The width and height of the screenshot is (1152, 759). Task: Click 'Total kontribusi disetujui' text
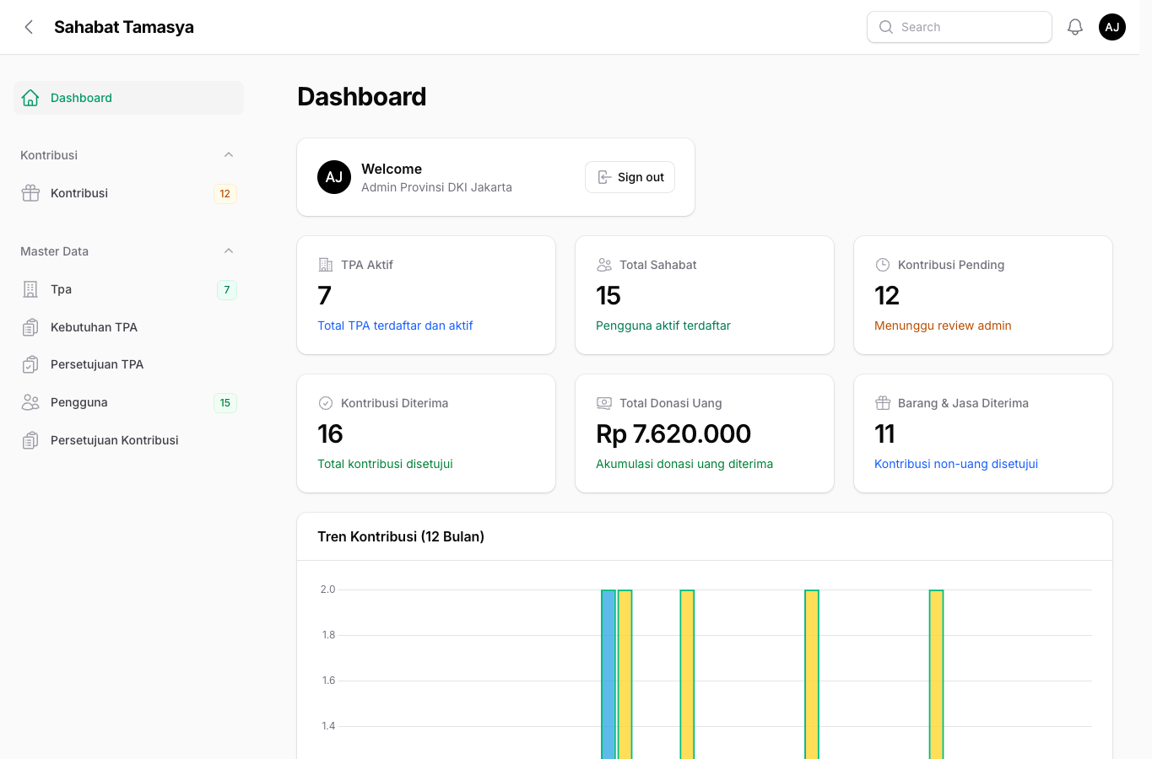point(385,464)
